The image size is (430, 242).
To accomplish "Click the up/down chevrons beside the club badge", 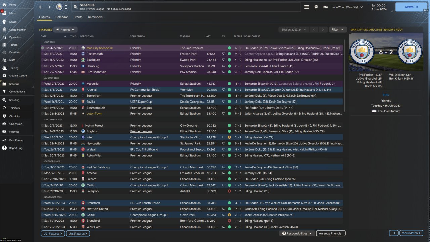I will pos(66,7).
